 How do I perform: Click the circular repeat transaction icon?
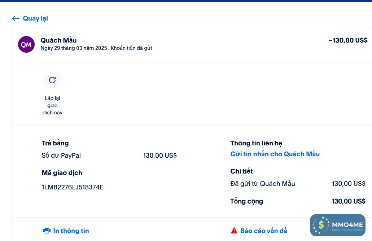click(x=52, y=80)
